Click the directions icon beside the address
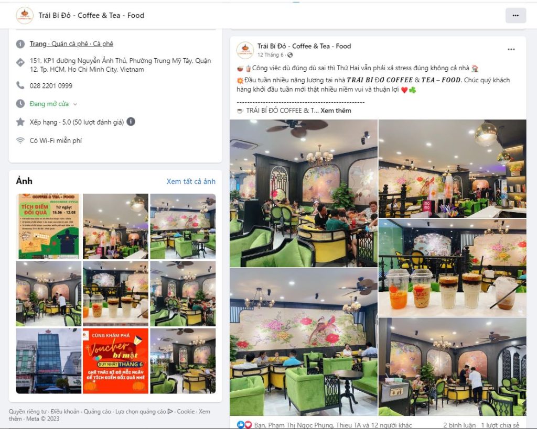This screenshot has width=537, height=429. point(20,62)
